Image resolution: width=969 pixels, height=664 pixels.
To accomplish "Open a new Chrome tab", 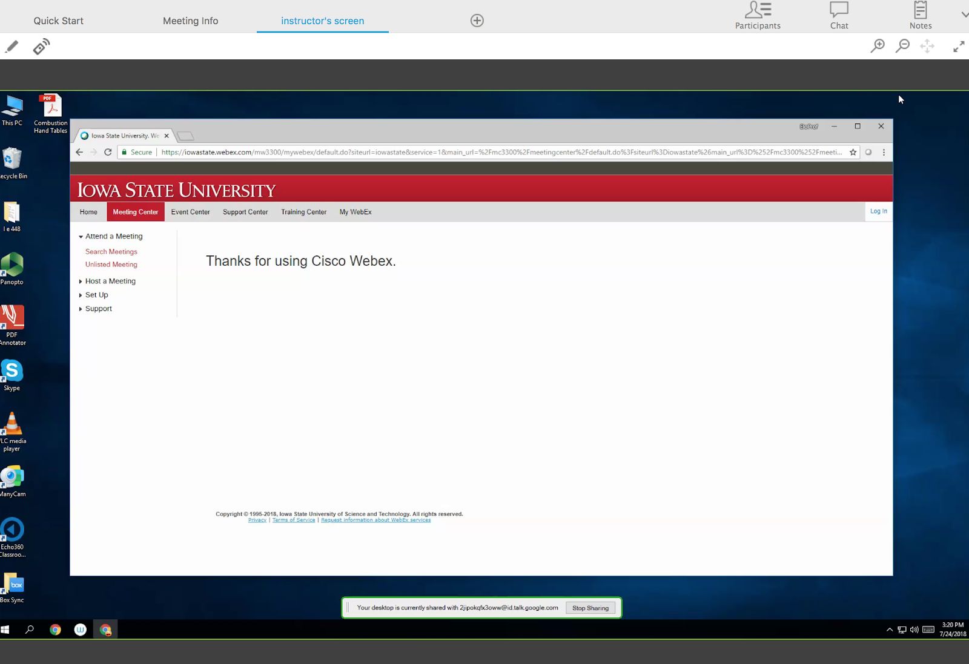I will (x=185, y=136).
